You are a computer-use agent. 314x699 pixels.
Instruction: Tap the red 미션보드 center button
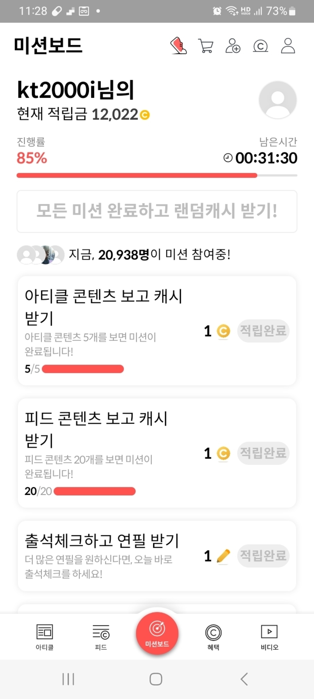(x=157, y=633)
